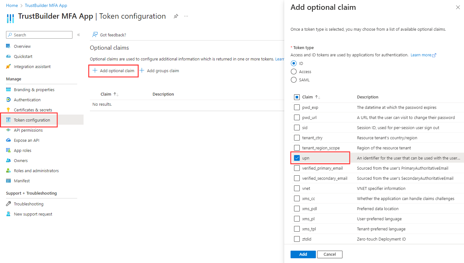Click the Integration assistant rocket icon
The height and width of the screenshot is (263, 464).
tap(8, 66)
